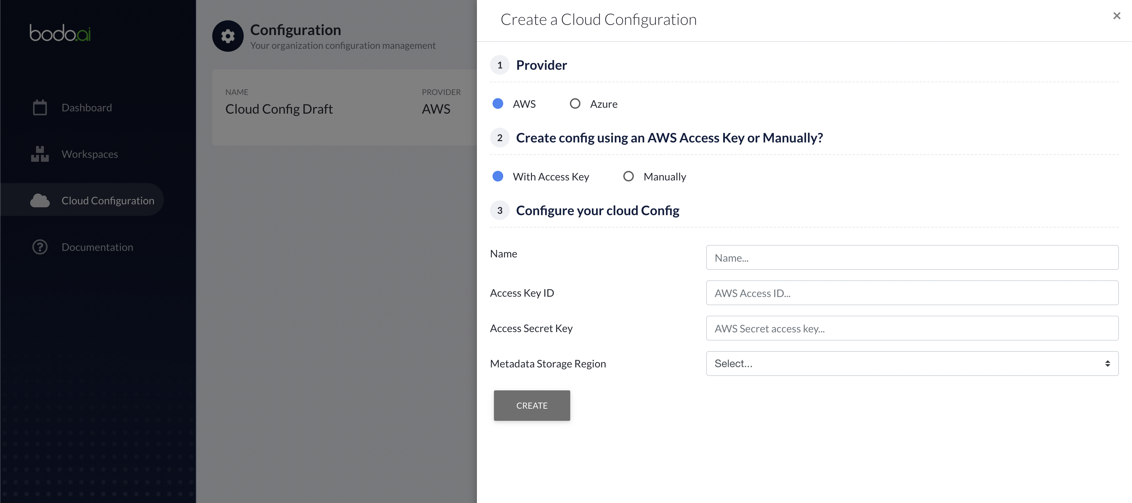Click the Configuration gear icon

[228, 36]
